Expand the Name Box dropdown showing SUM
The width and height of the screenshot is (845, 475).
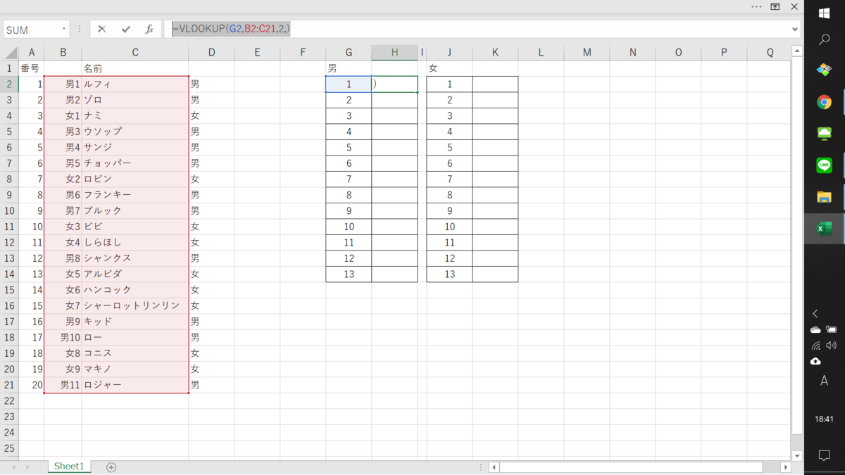click(x=64, y=30)
